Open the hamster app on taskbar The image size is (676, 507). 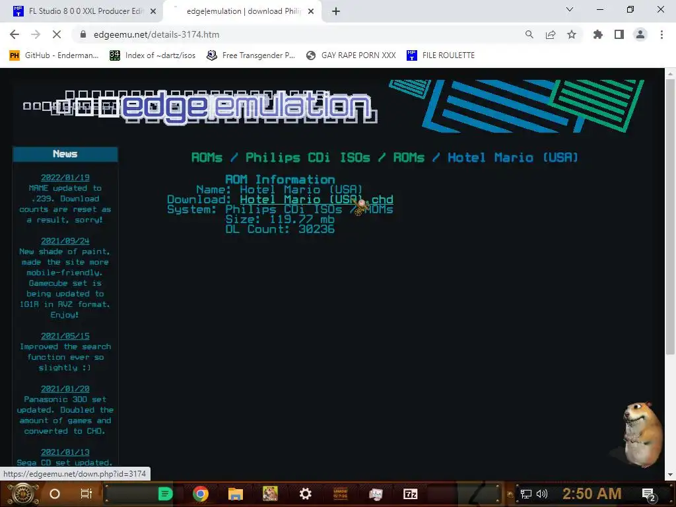[x=270, y=494]
